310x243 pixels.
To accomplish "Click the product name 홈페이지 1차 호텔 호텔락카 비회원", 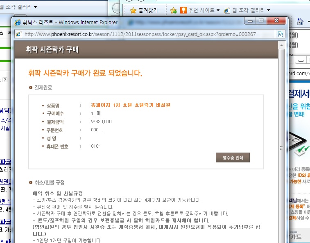I will click(x=131, y=105).
